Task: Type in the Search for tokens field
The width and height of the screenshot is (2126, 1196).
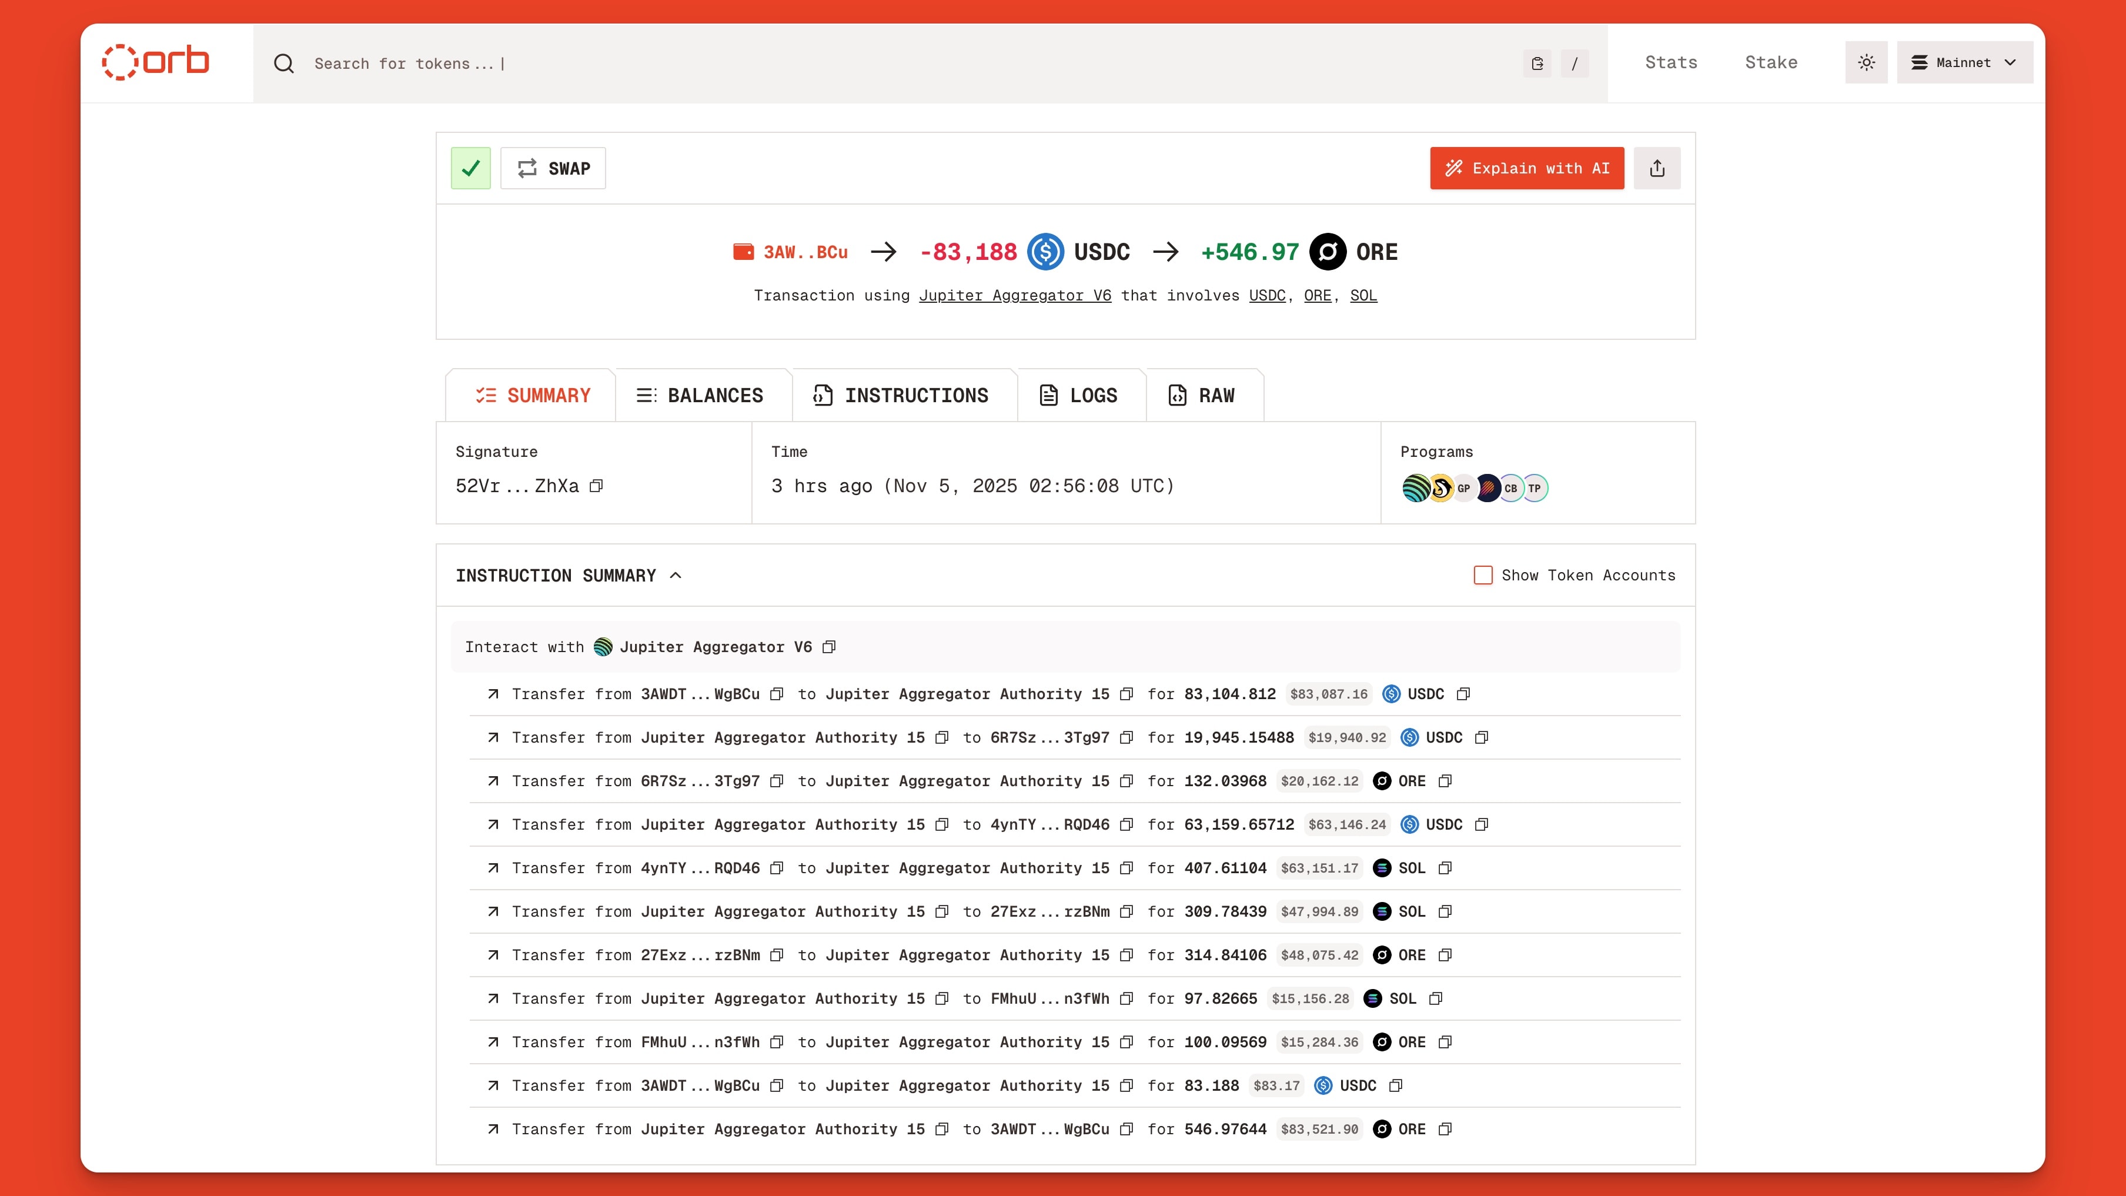Action: point(578,64)
